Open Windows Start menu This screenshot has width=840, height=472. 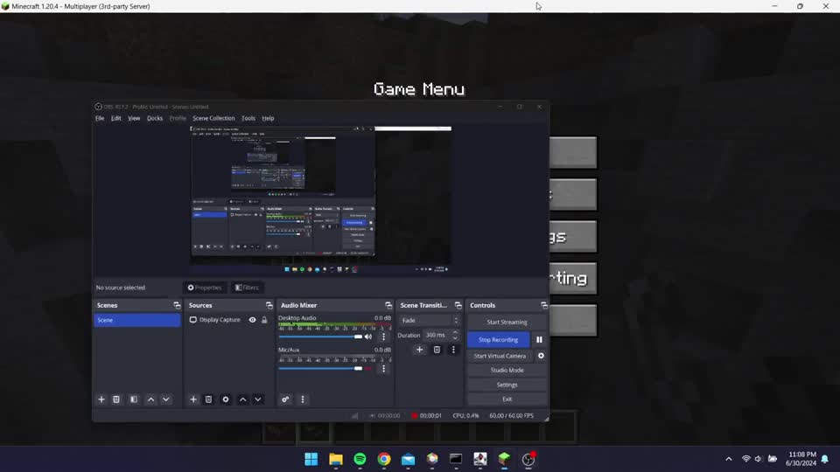pos(311,459)
